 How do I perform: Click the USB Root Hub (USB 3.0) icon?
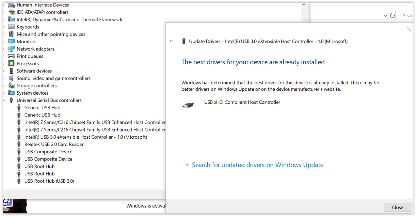tap(19, 181)
